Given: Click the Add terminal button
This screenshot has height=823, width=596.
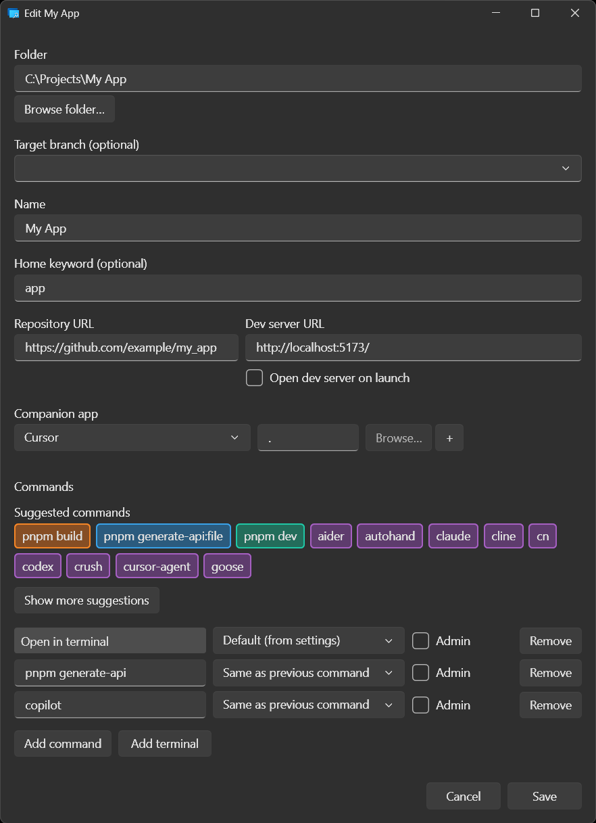Looking at the screenshot, I should coord(165,743).
